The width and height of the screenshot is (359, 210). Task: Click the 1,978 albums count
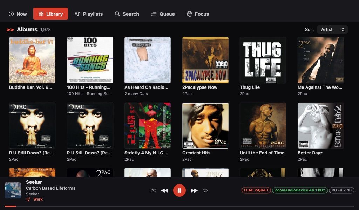[46, 30]
